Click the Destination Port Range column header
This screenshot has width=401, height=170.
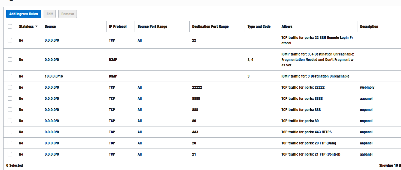[x=210, y=26]
